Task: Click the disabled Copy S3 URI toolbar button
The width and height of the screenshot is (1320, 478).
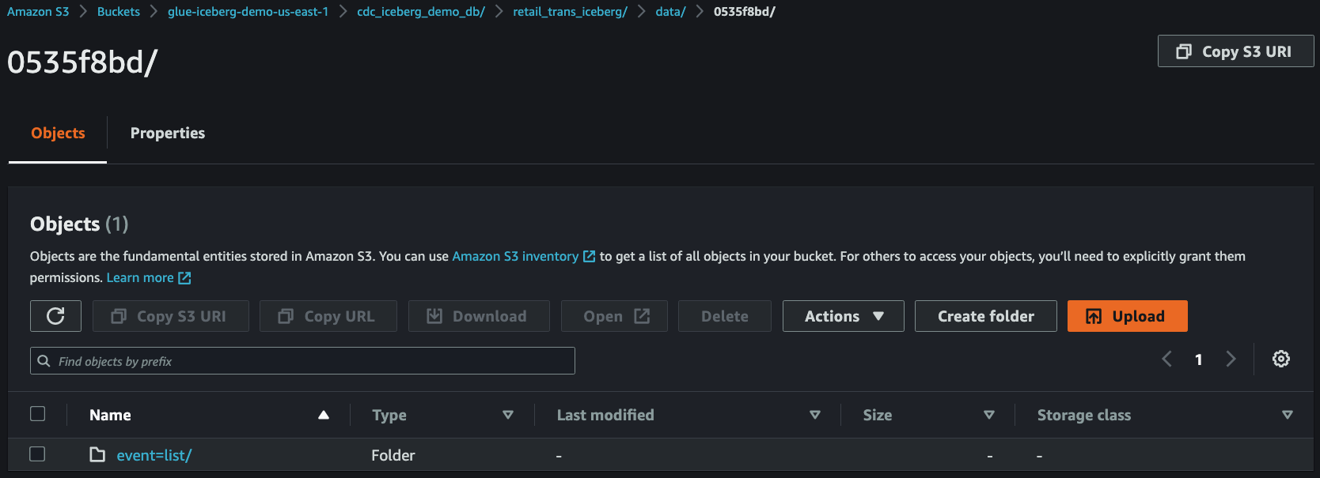Action: [x=171, y=316]
